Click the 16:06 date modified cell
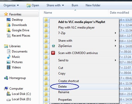Viewport: 132px width, 104px height. coord(125,89)
